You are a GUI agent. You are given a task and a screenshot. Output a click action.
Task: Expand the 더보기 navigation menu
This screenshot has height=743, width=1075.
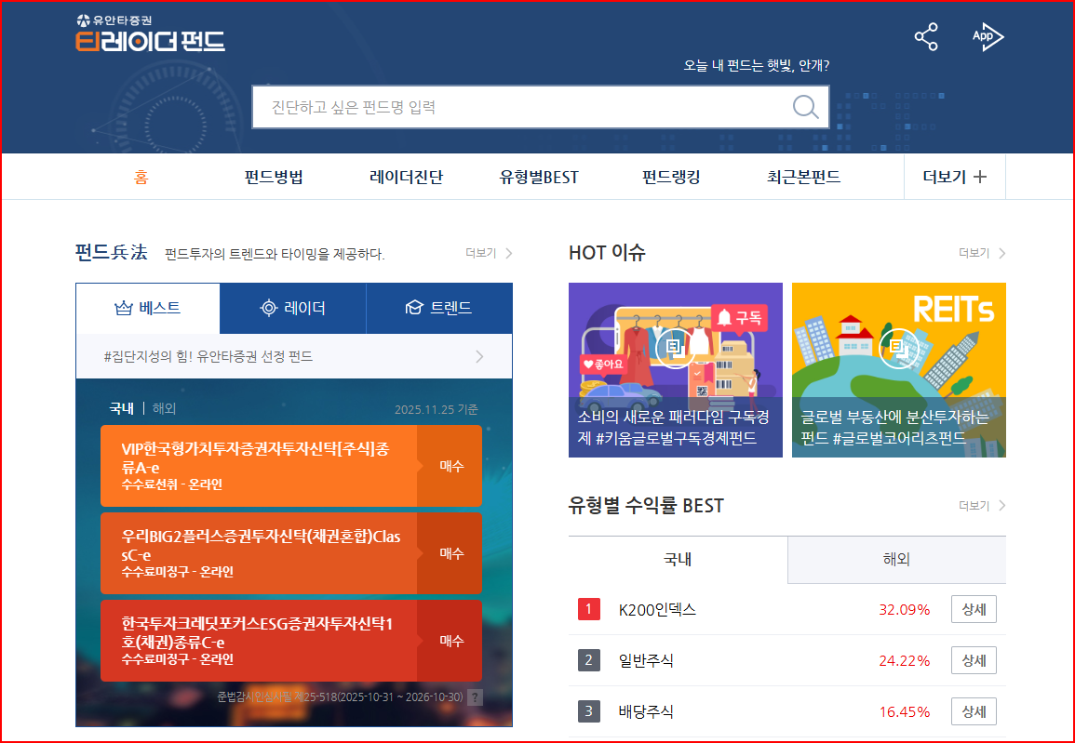click(x=955, y=177)
